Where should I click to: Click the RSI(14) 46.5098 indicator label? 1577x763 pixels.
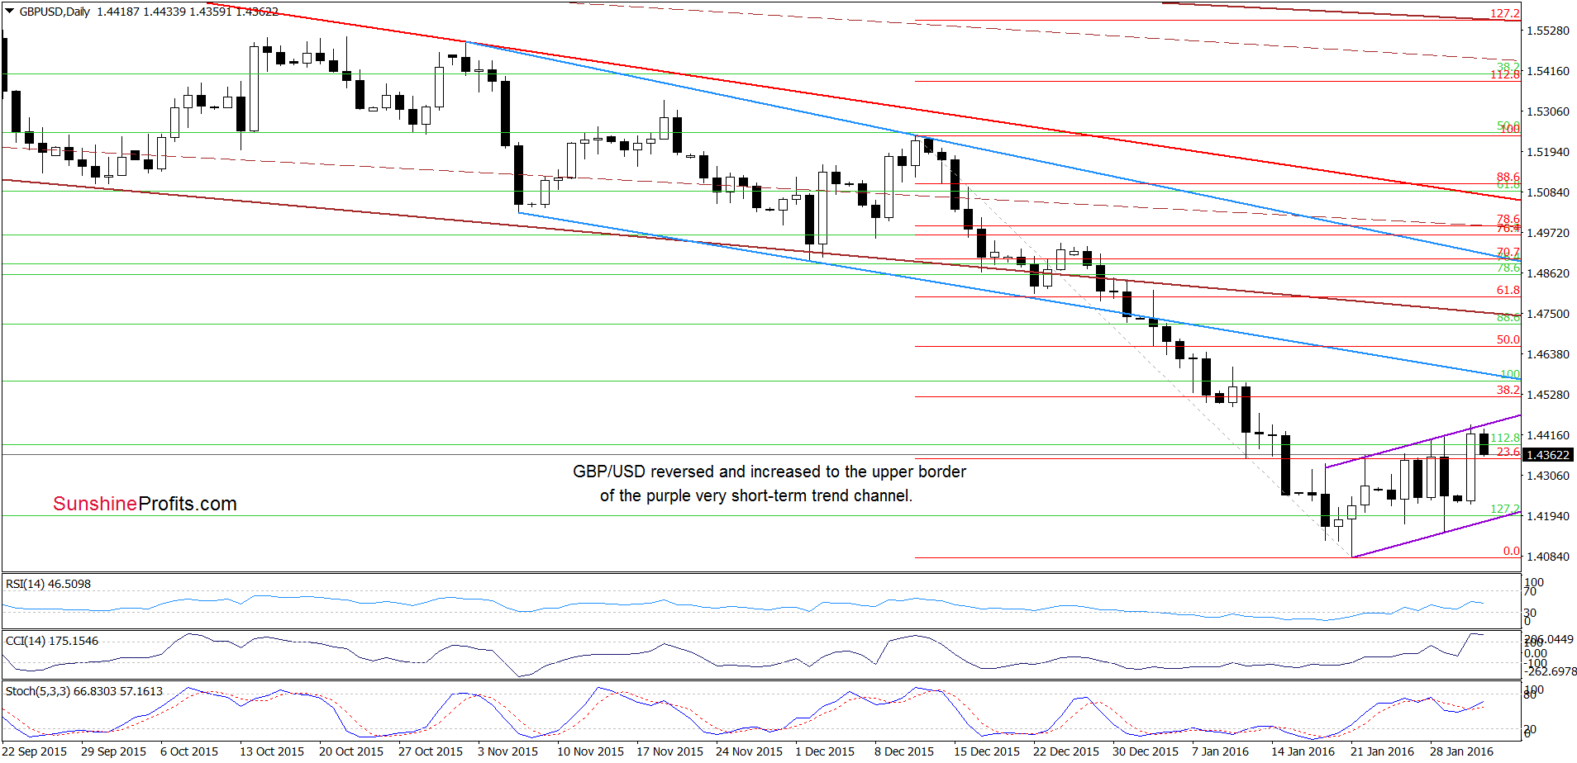(48, 584)
